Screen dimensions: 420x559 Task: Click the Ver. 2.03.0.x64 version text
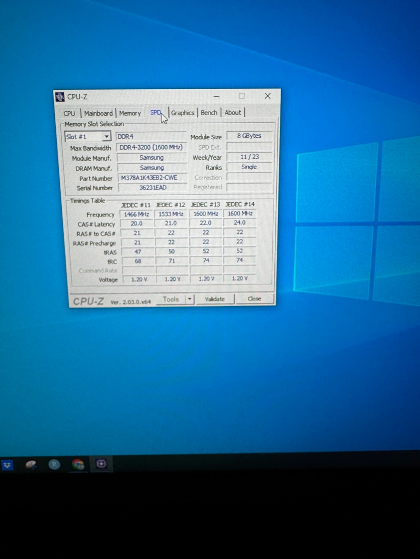coord(131,302)
